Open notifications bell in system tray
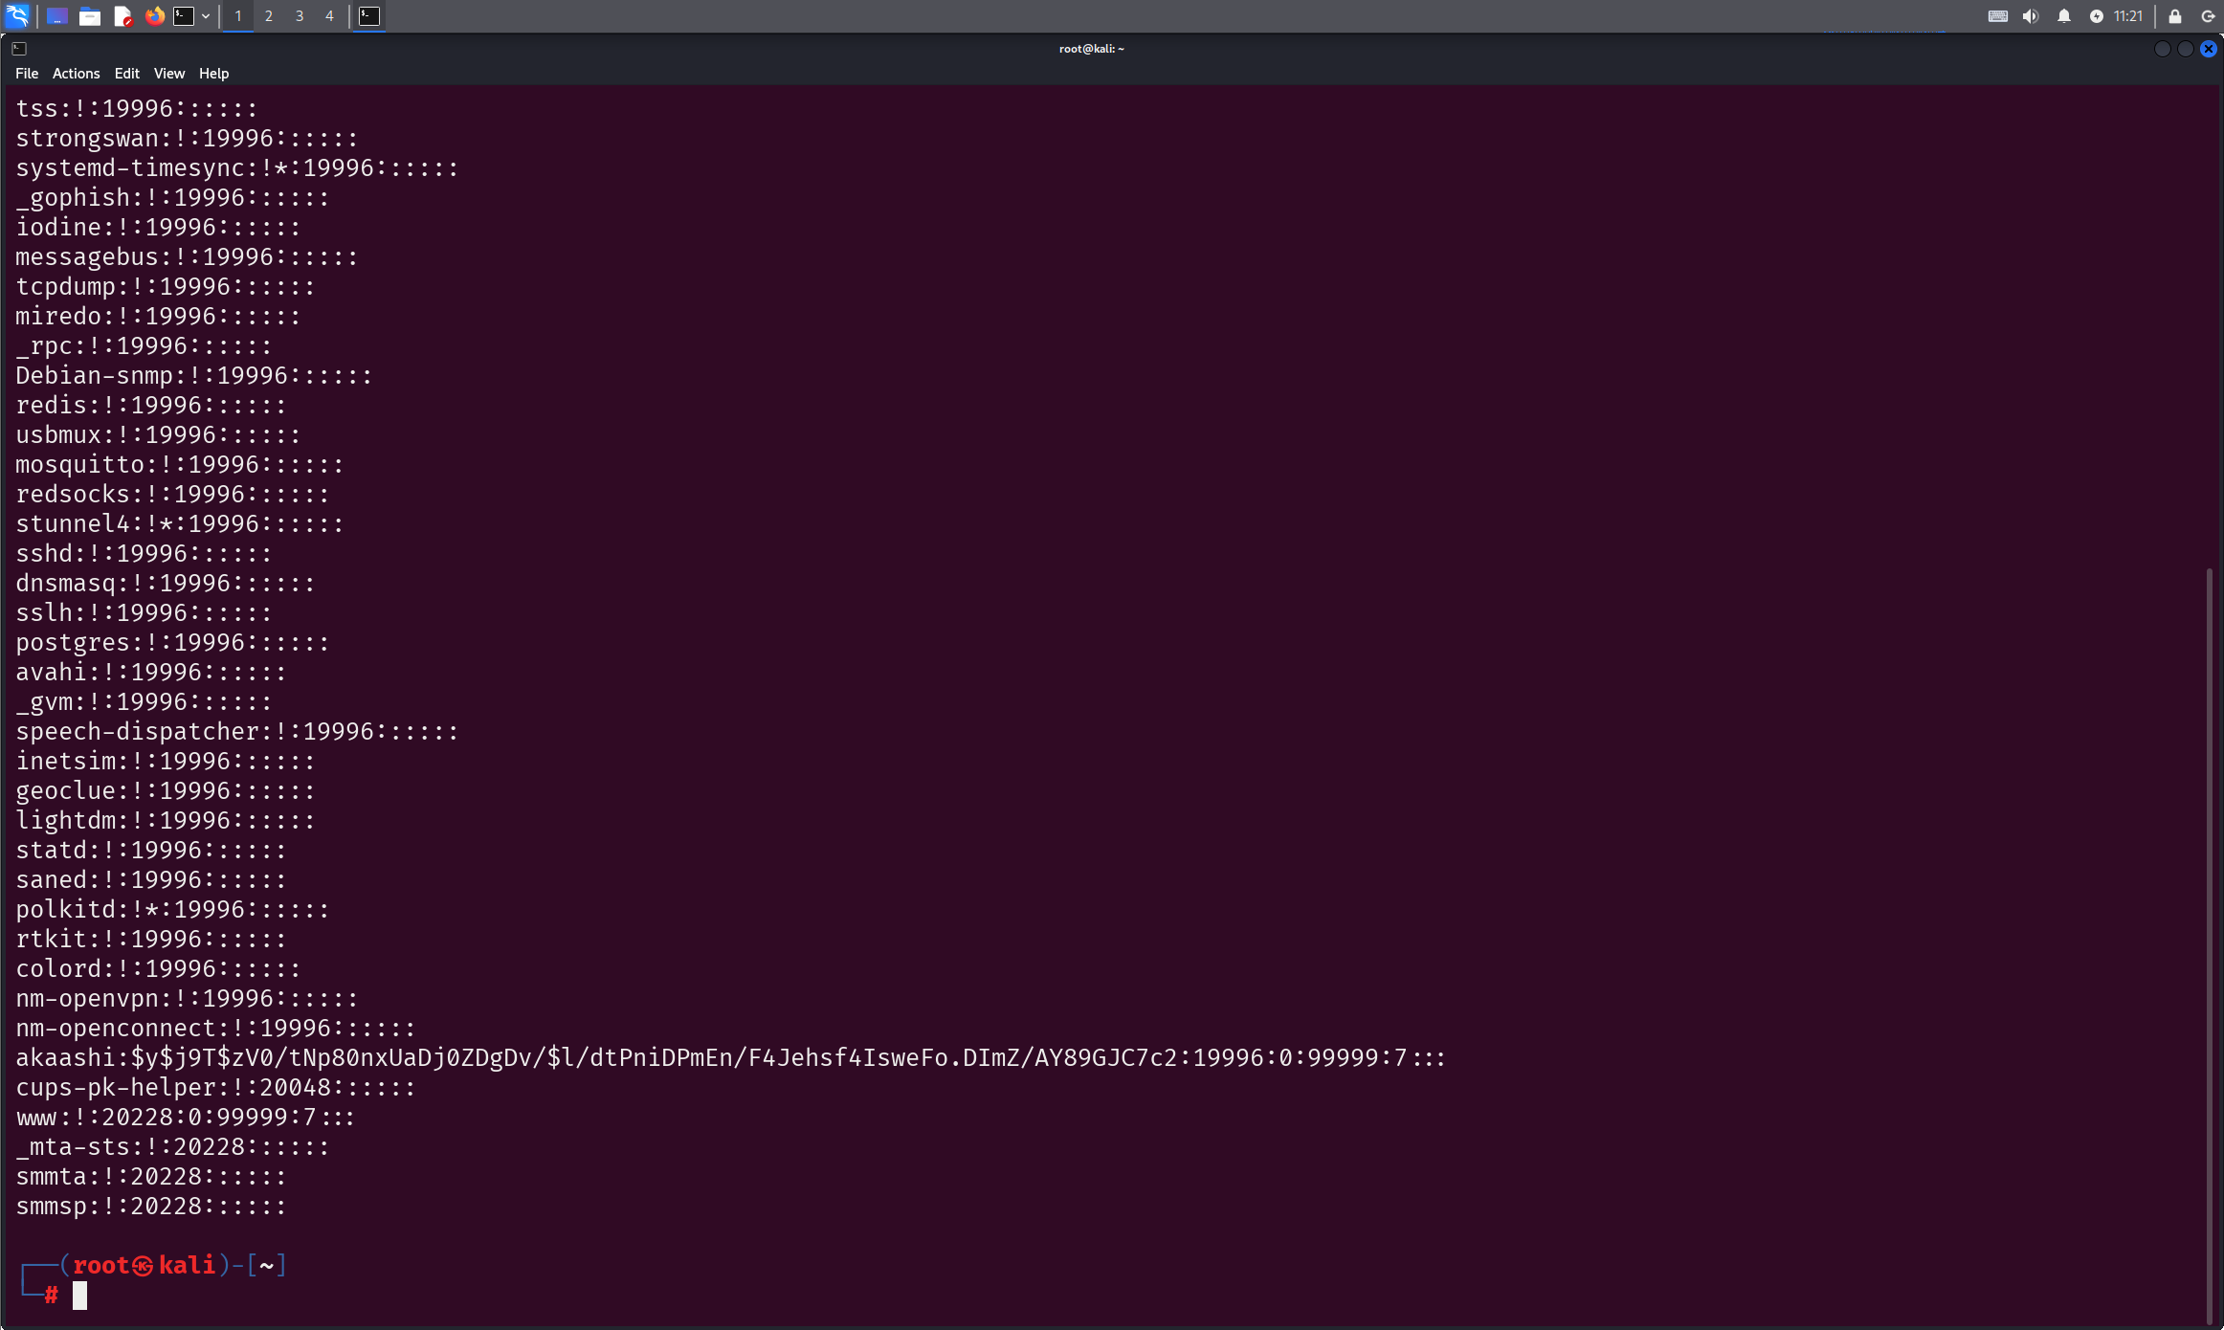 point(2063,16)
